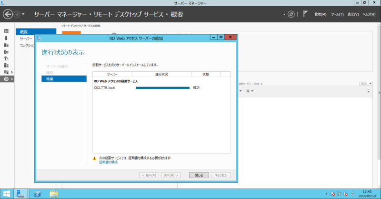
Task: Open navigation history dropdown beside forward arrow
Action: [x=23, y=14]
